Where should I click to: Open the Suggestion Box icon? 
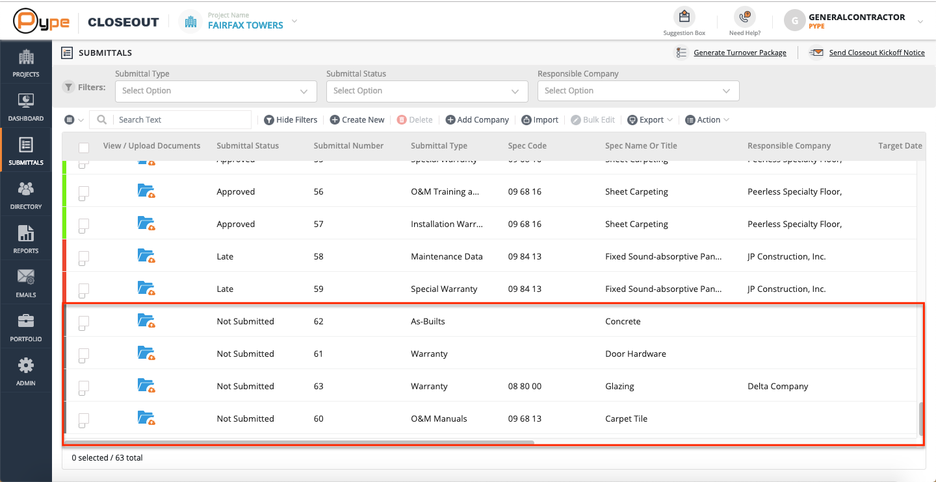(x=684, y=17)
